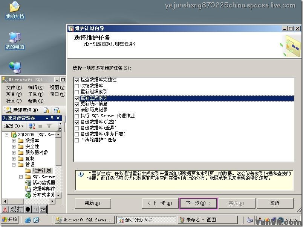Toggle Rebuild Index checkbox
Viewport: 303px width, 227px height.
(x=77, y=98)
